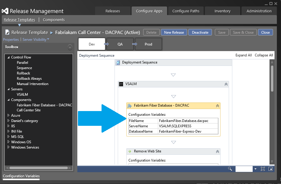Select Sequence in Control Flow toolbox
This screenshot has width=281, height=184.
(x=24, y=68)
